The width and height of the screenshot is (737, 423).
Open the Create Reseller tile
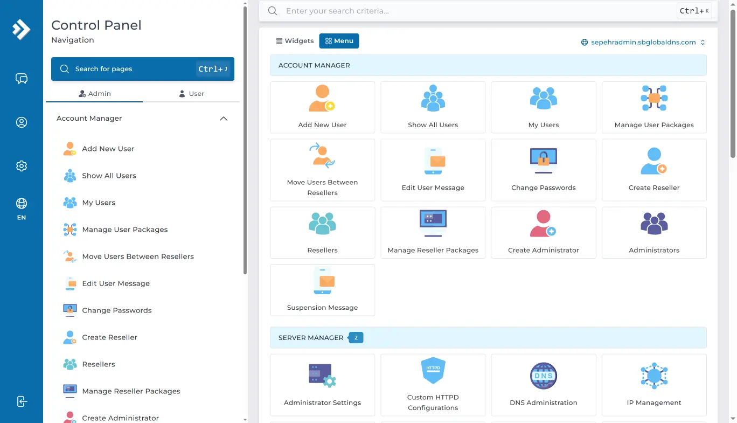[654, 170]
